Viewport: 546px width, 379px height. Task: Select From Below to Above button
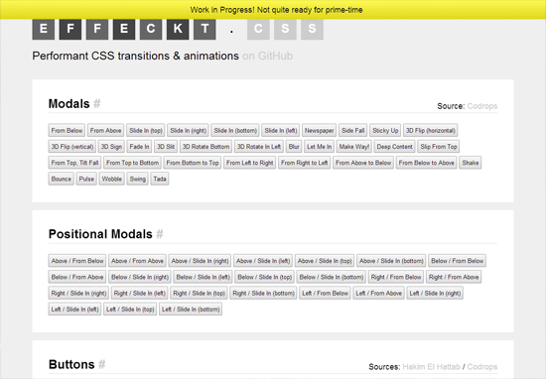click(426, 163)
